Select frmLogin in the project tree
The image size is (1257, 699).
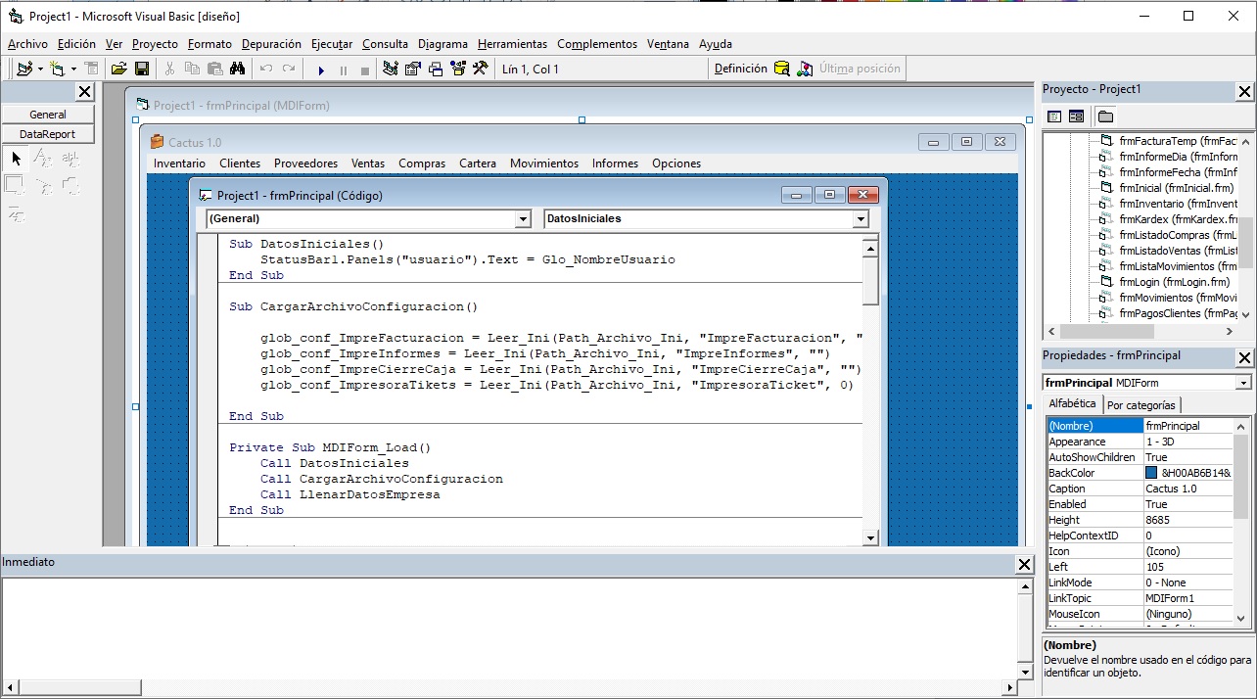click(x=1174, y=282)
